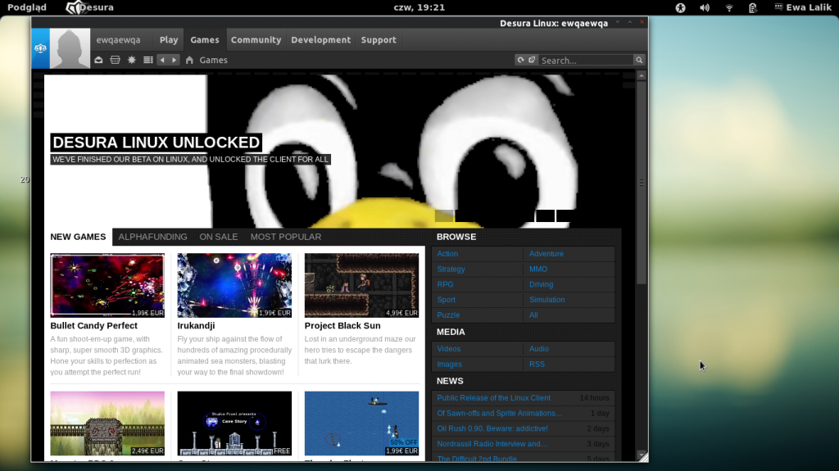The height and width of the screenshot is (471, 839).
Task: Open the Cave Story FREE game thumbnail
Action: point(234,423)
